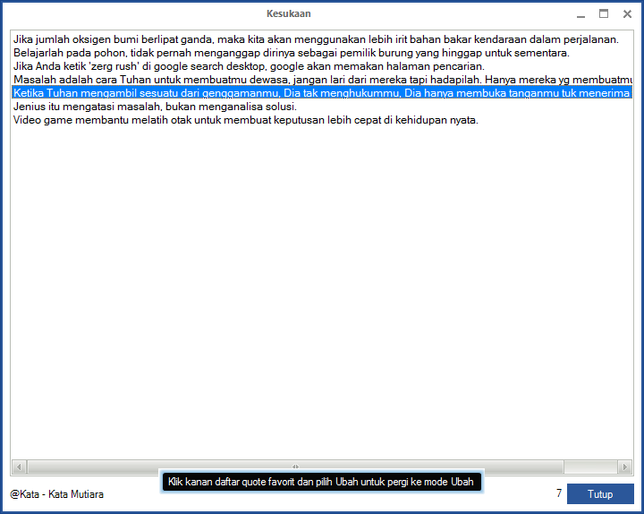Screen dimensions: 644x514
Task: Click the Kesukaan window title
Action: [288, 13]
